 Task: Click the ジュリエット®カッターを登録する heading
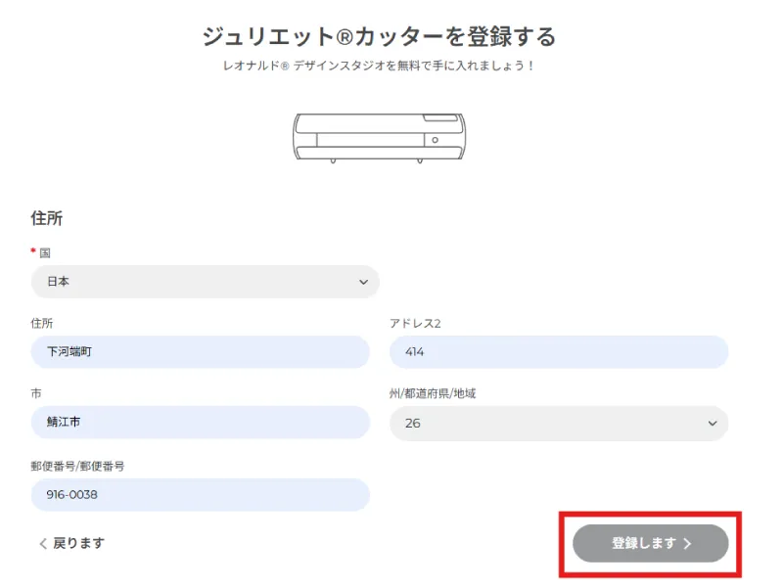coord(379,37)
